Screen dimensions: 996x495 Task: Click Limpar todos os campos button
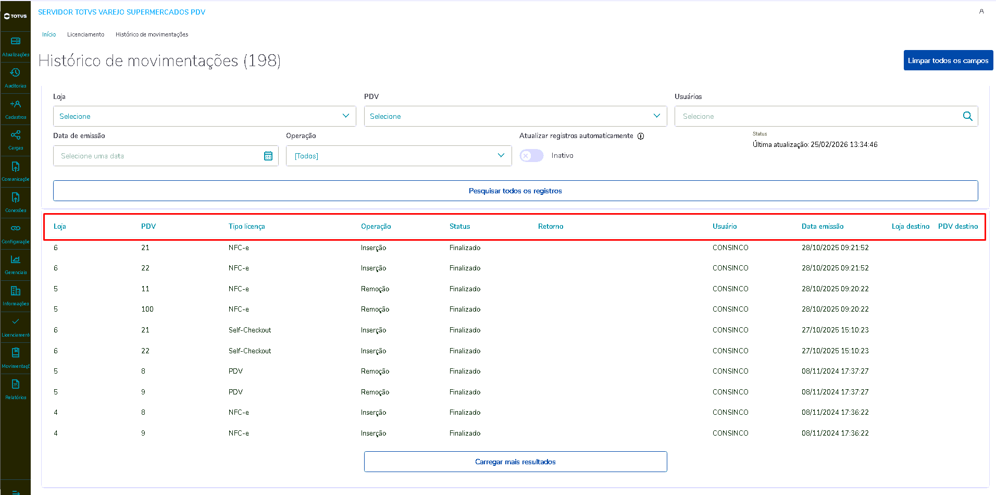[948, 60]
